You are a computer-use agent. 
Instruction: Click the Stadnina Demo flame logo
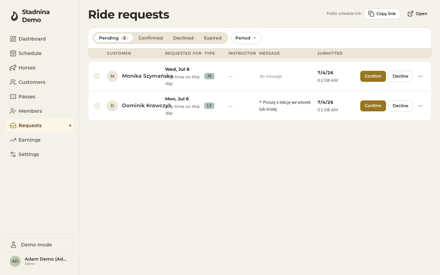click(x=14, y=16)
